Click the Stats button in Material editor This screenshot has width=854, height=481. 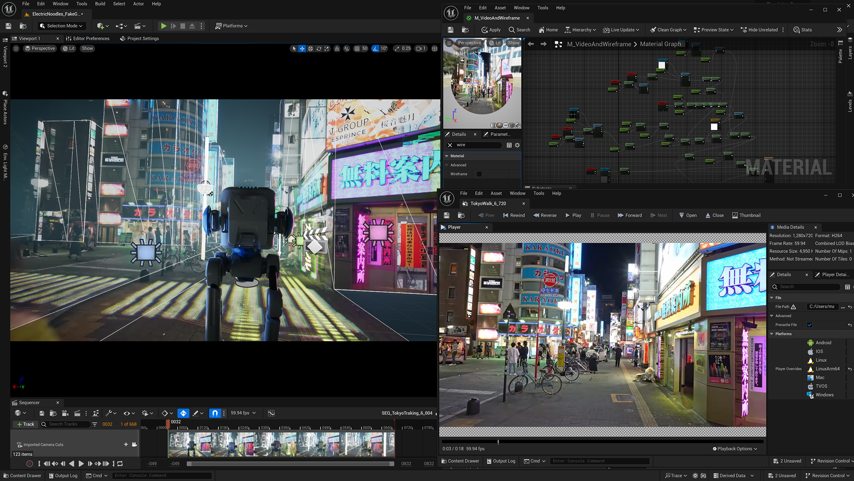point(802,30)
